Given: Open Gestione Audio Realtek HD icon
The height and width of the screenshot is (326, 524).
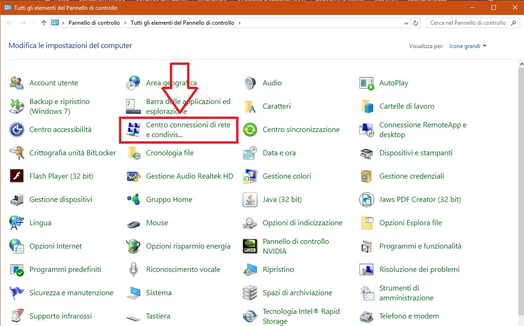Looking at the screenshot, I should point(133,176).
